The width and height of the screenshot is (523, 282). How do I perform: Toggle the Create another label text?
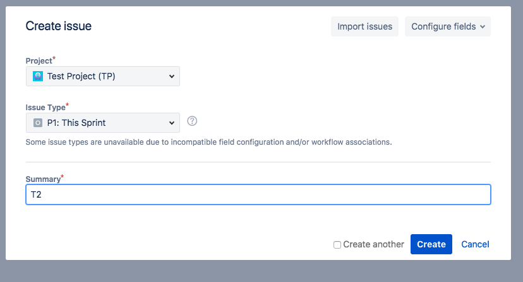click(373, 244)
